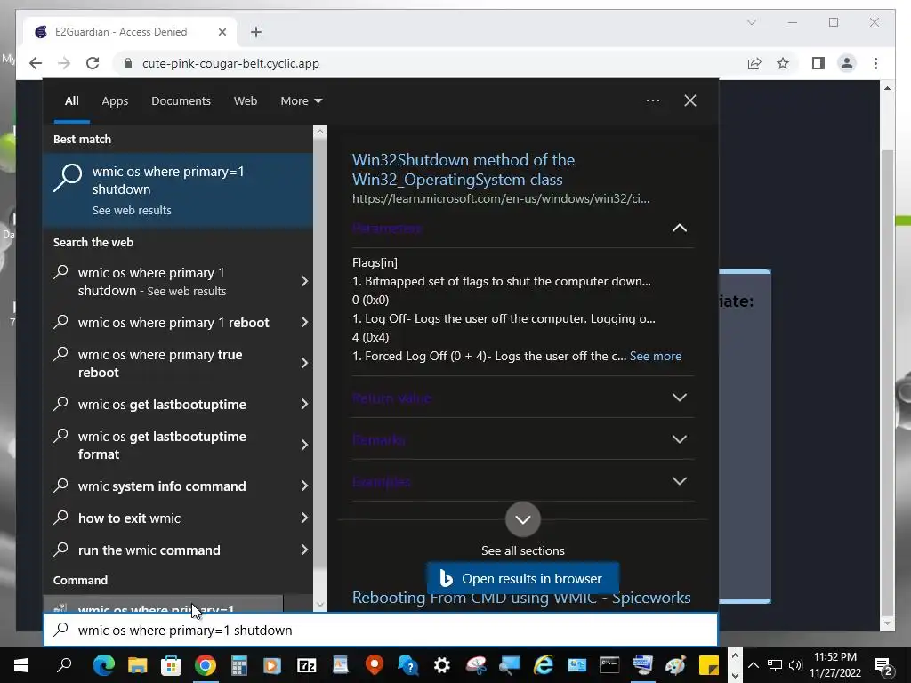Open the search panel options ellipsis
Image resolution: width=911 pixels, height=683 pixels.
(x=653, y=100)
